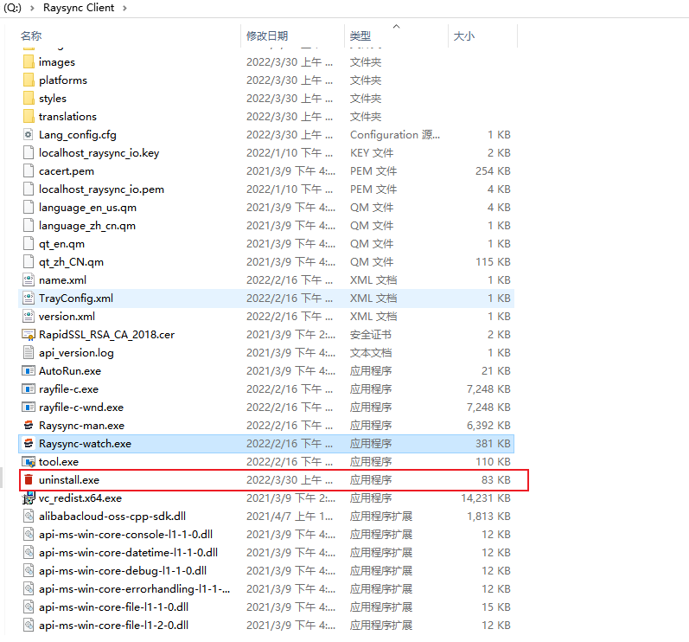689x642 pixels.
Task: Click the language_en_us.qm file icon
Action: (x=29, y=207)
